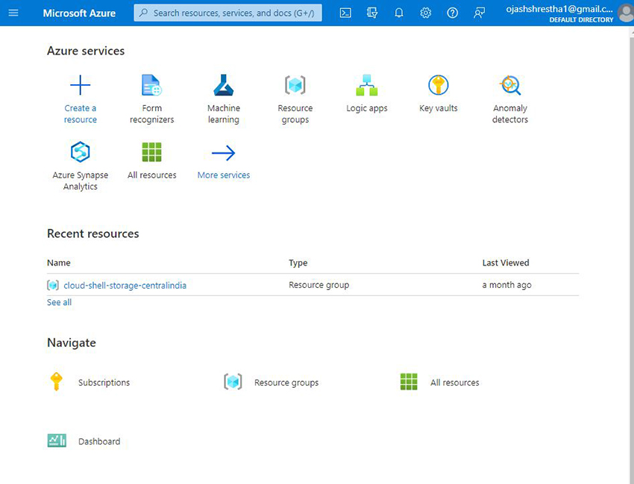Screen dimensions: 634x484
Task: Expand the portal hamburger menu
Action: pos(13,13)
